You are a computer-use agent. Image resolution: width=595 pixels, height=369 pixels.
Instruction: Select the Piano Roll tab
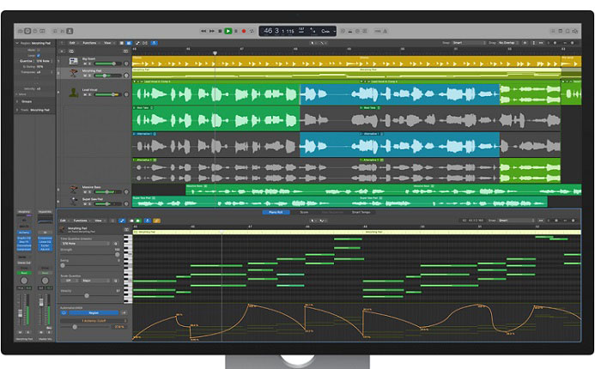click(x=276, y=212)
